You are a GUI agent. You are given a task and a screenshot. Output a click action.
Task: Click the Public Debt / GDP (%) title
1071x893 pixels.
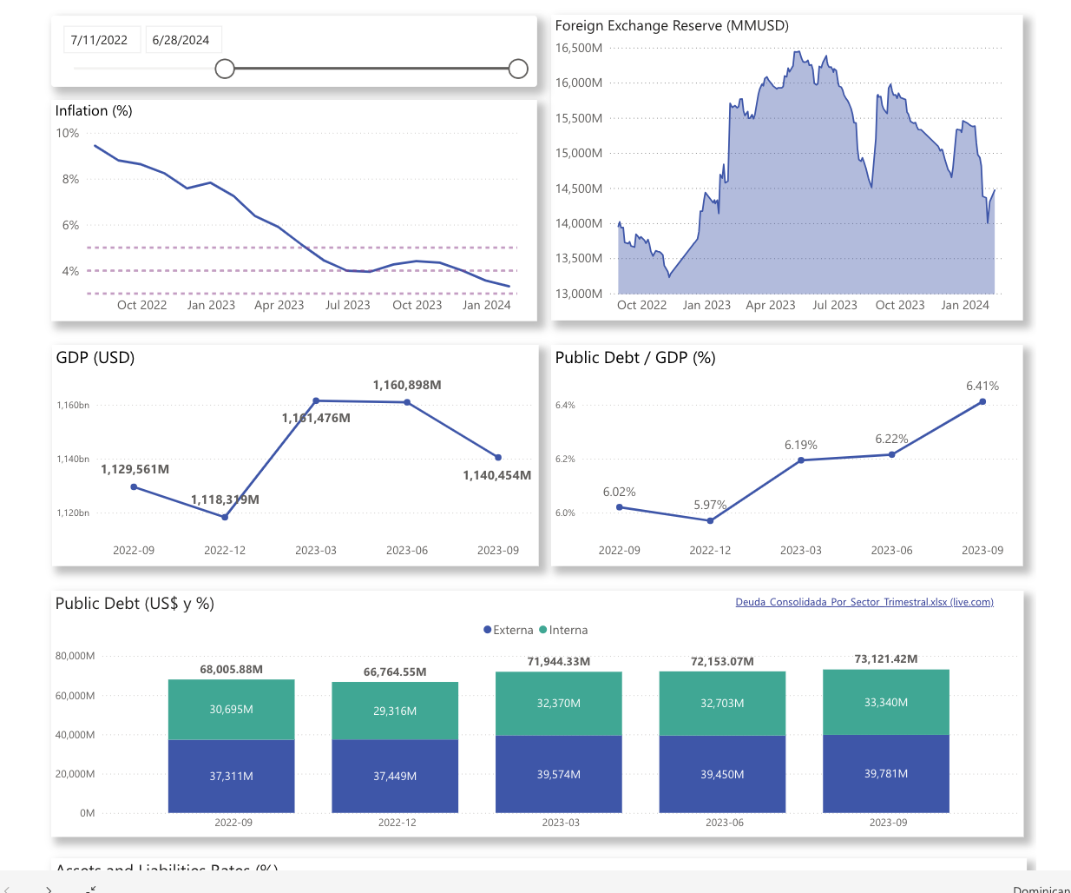[x=635, y=358]
